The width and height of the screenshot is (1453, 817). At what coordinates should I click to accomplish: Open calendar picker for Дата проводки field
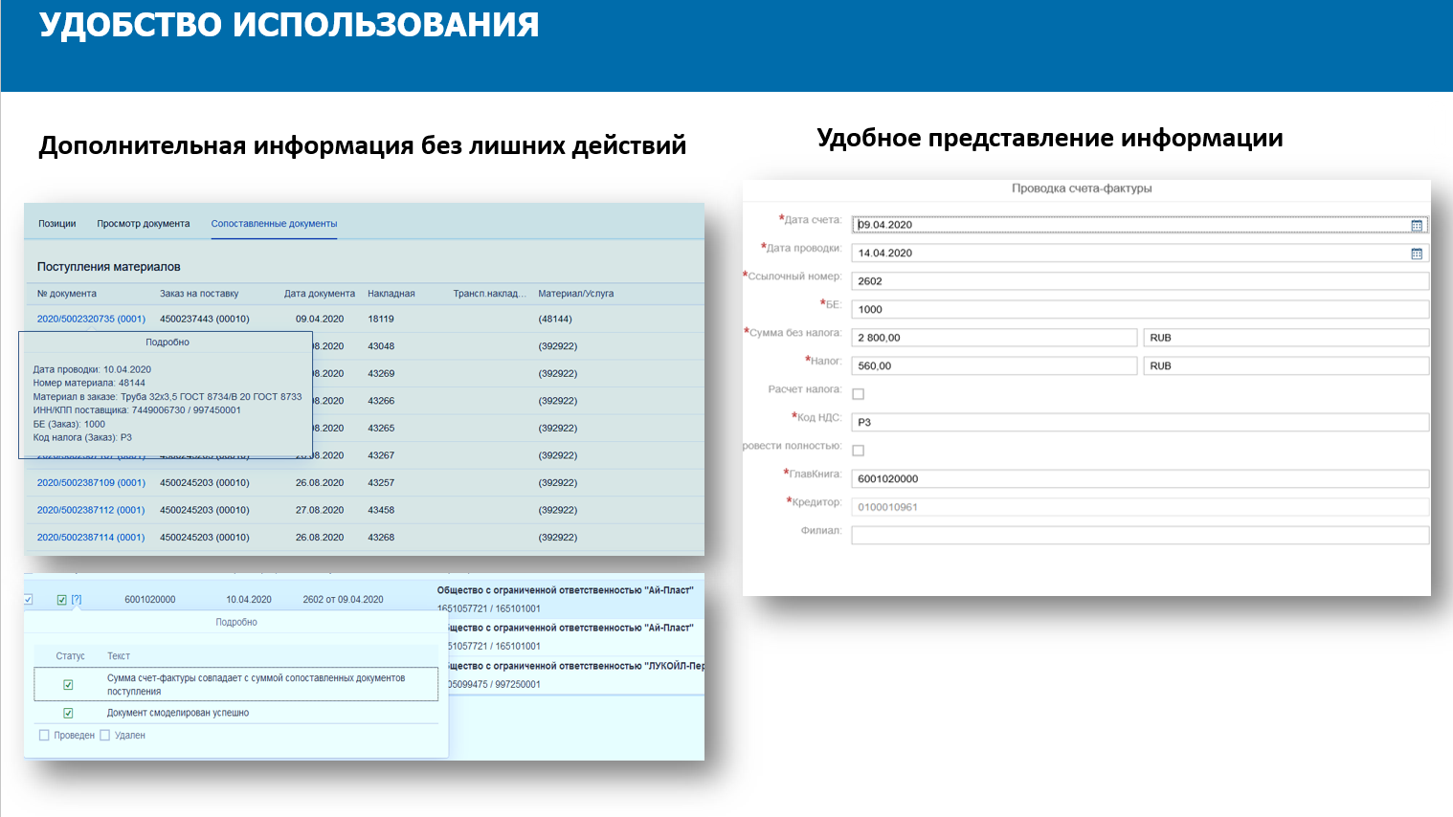[1417, 254]
